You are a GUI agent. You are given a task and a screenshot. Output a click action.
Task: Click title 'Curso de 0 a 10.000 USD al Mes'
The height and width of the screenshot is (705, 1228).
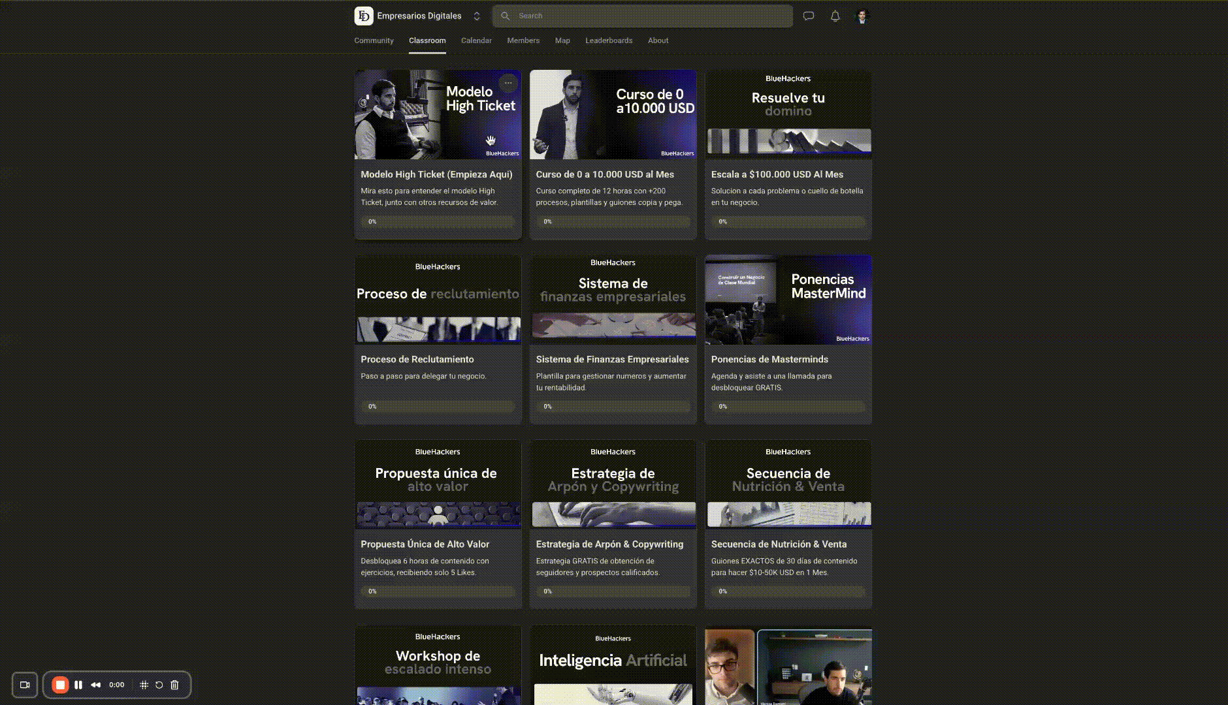605,174
